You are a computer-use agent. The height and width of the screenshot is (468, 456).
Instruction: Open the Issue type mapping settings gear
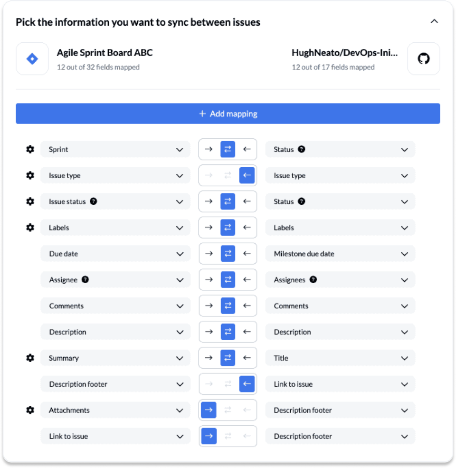coord(30,175)
